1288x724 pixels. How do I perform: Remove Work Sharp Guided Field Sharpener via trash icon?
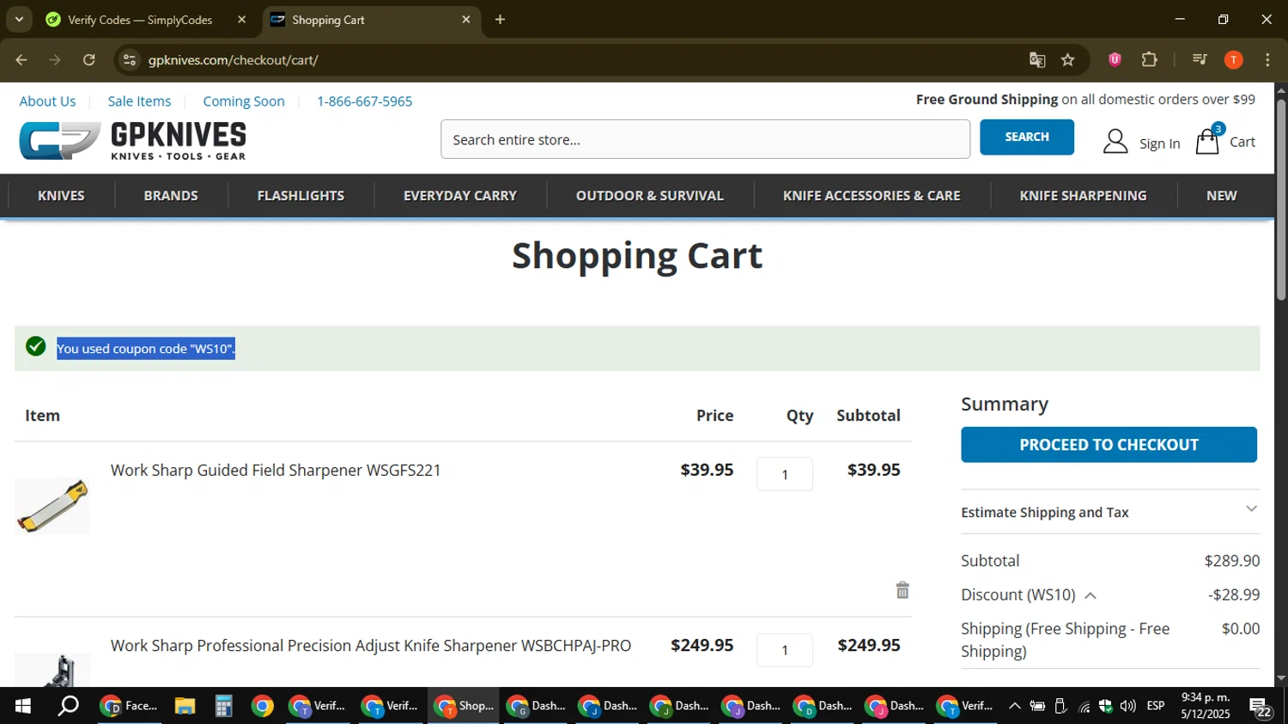pos(902,590)
